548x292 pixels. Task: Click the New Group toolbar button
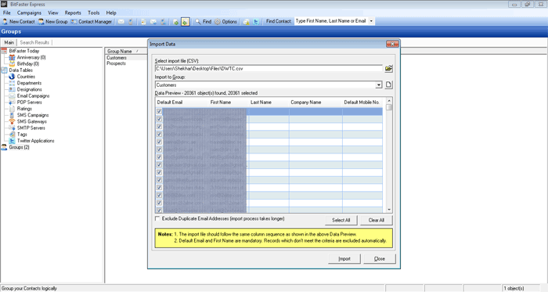pos(52,22)
